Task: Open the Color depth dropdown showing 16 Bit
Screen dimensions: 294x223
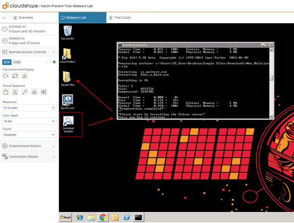Action: tap(29, 121)
